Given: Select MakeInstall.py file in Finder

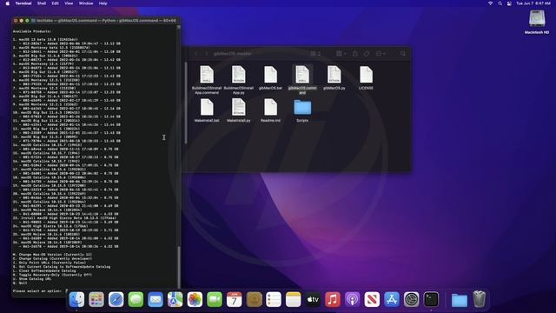Looking at the screenshot, I should click(239, 110).
